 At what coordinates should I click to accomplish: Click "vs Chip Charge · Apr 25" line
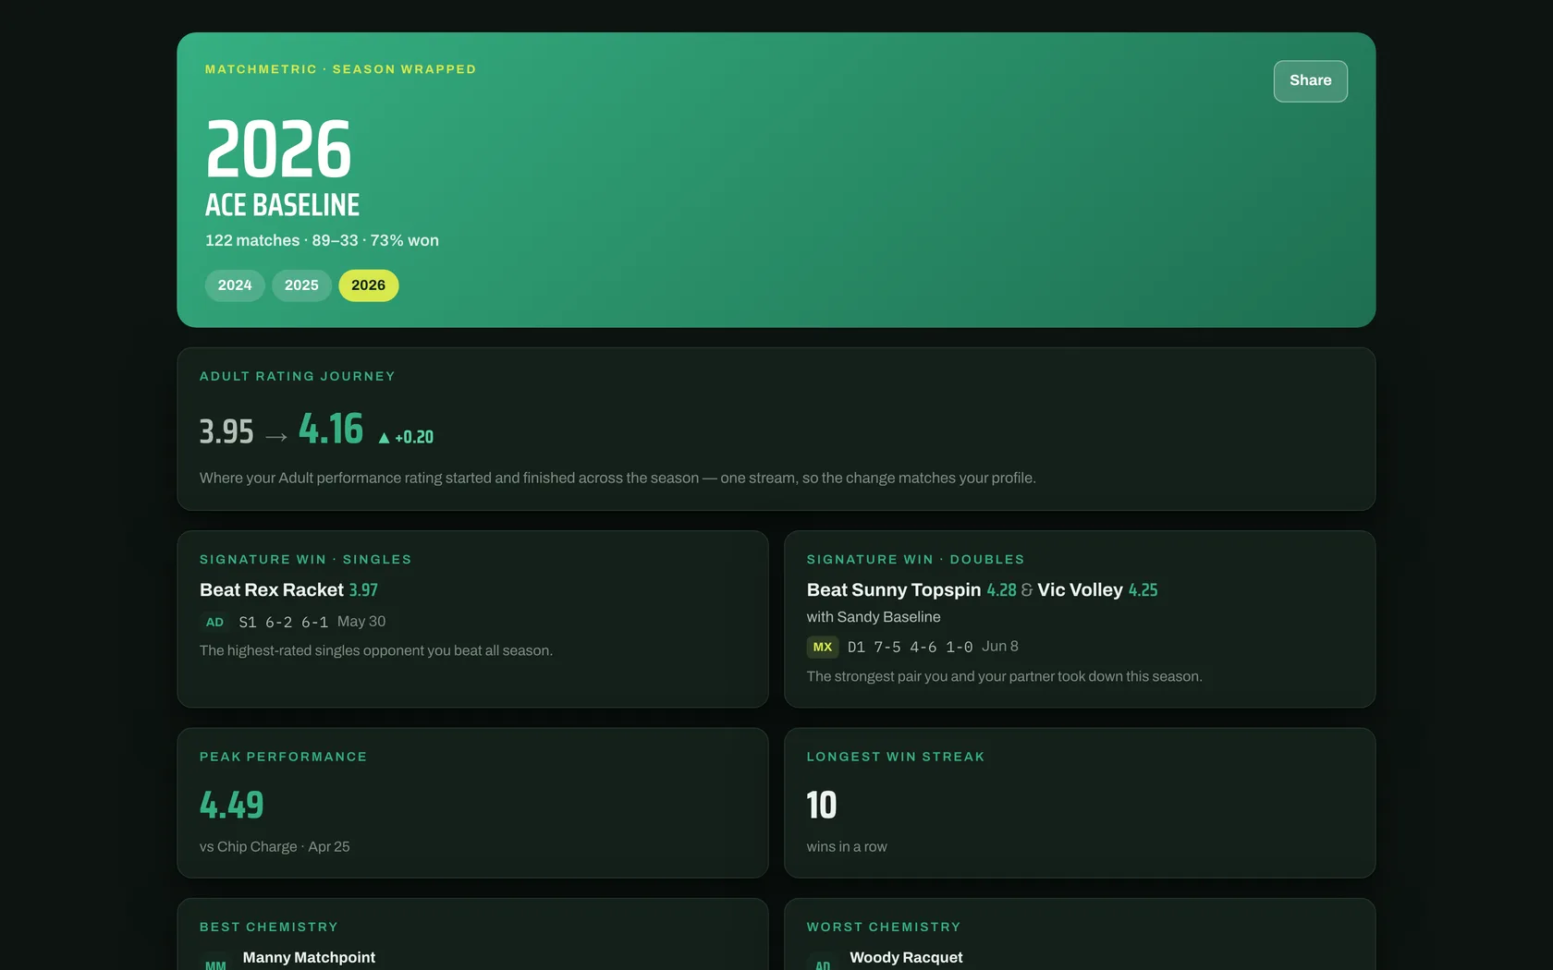click(x=275, y=847)
